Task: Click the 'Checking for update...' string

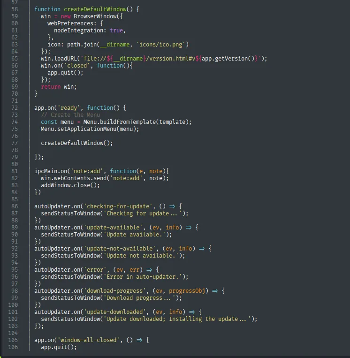Action: pyautogui.click(x=143, y=213)
